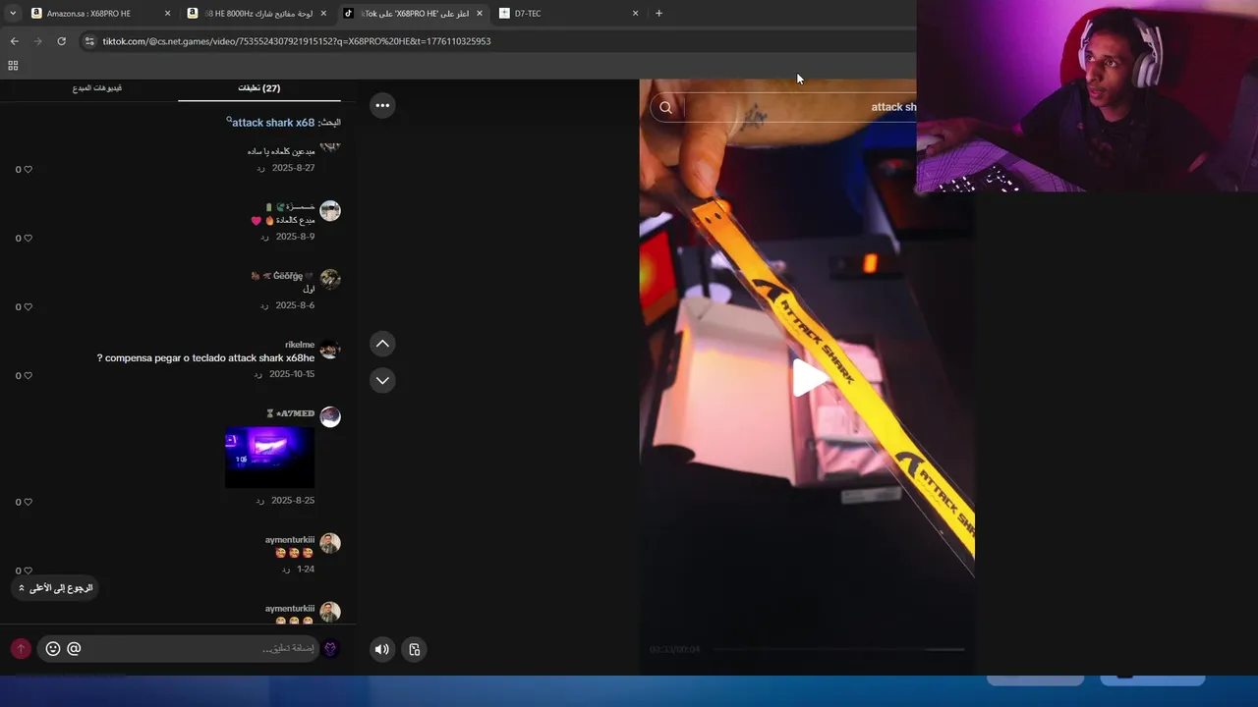The height and width of the screenshot is (707, 1258).
Task: Close the Amazon.sa X68PRO HE tab
Action: tap(167, 14)
